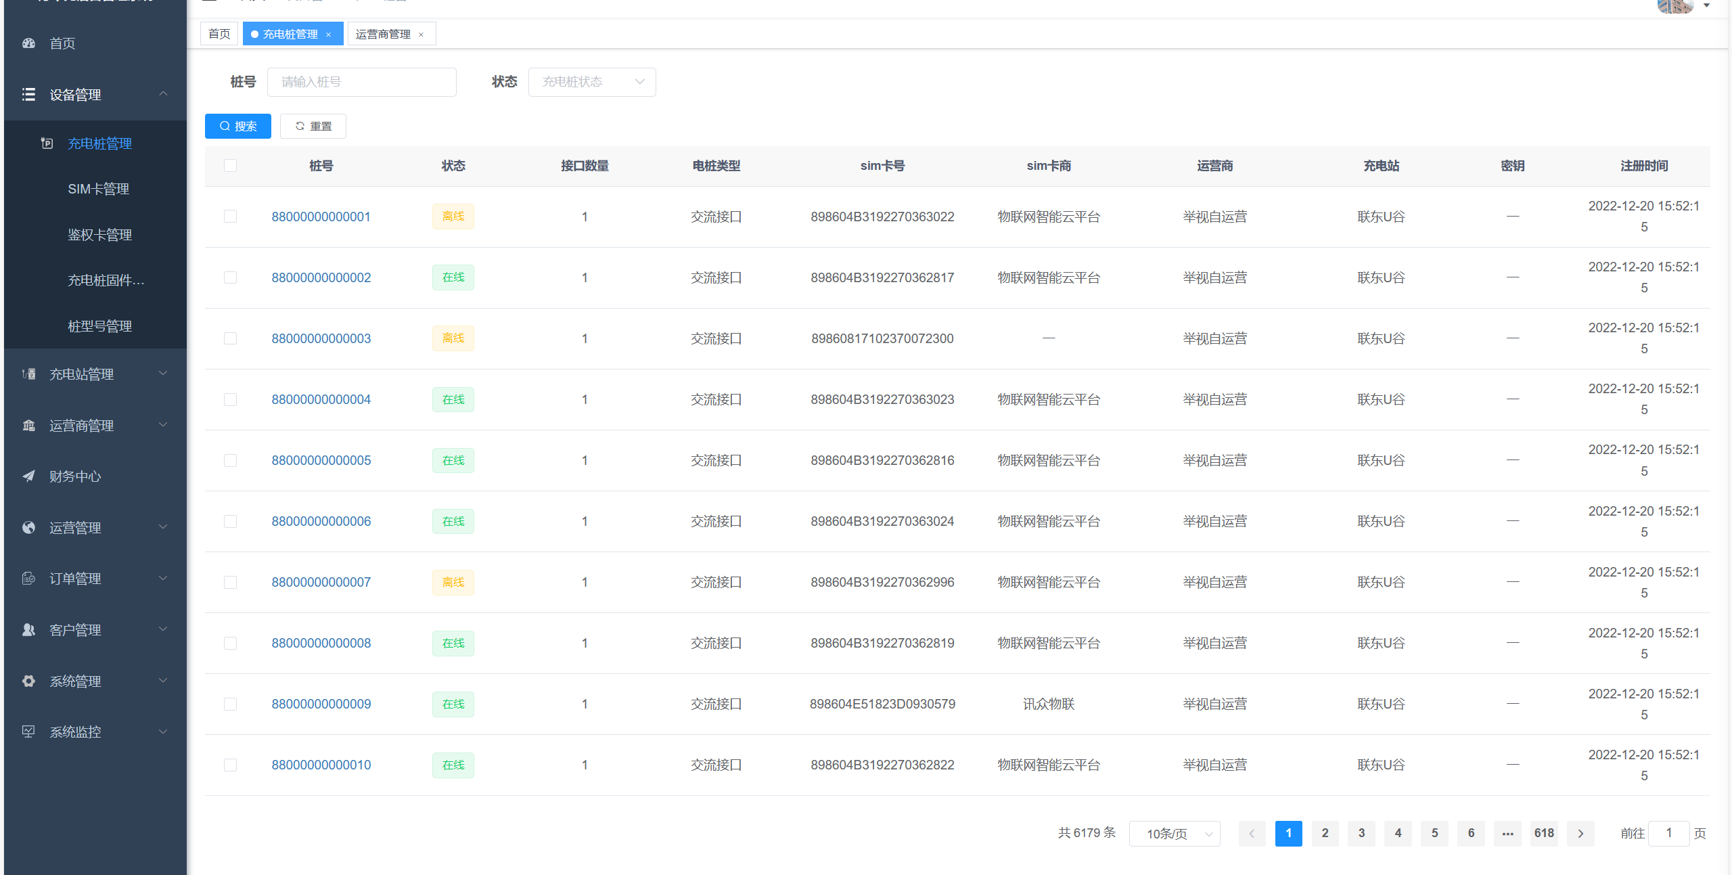Screen dimensions: 1732x875
Task: Click the 充电站管理 station icon
Action: (28, 374)
